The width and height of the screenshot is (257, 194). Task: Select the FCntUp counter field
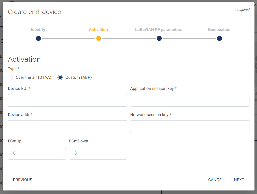(x=37, y=153)
